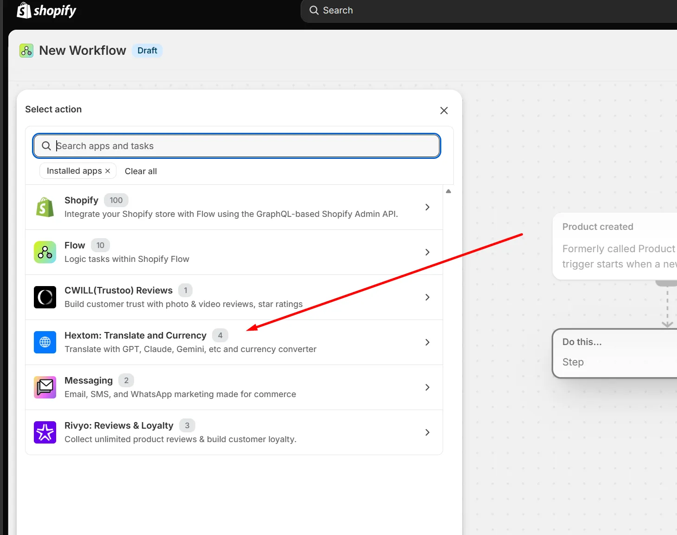Click the 4 count badge next to Hextom
Image resolution: width=677 pixels, height=535 pixels.
coord(220,335)
